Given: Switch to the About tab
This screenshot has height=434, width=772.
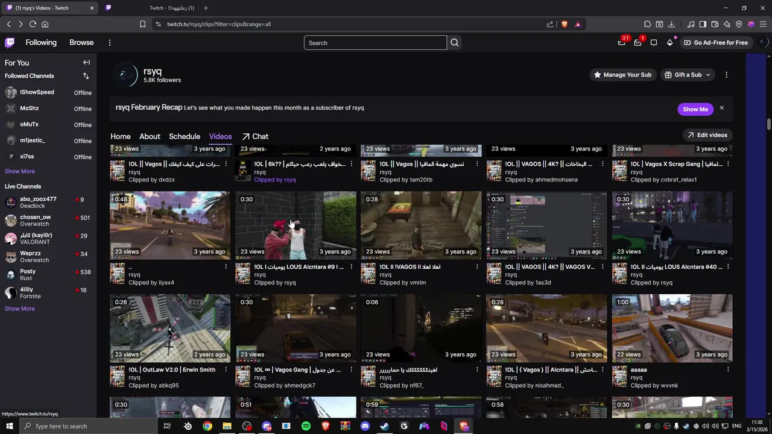Looking at the screenshot, I should click(x=150, y=136).
